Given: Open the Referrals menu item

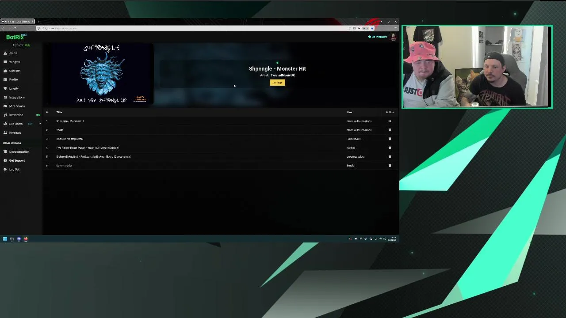Looking at the screenshot, I should (x=15, y=132).
